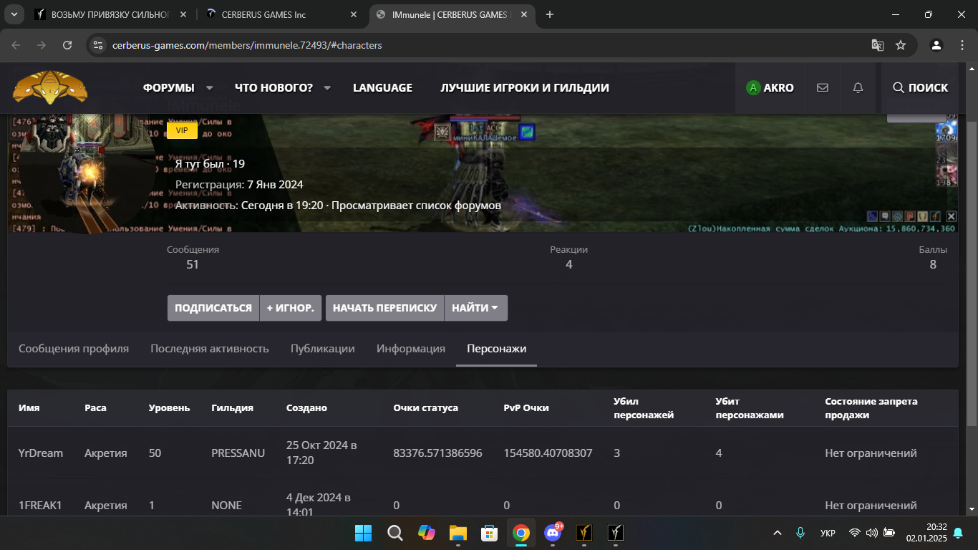Select the Последняя активность tab
This screenshot has width=978, height=550.
point(209,349)
